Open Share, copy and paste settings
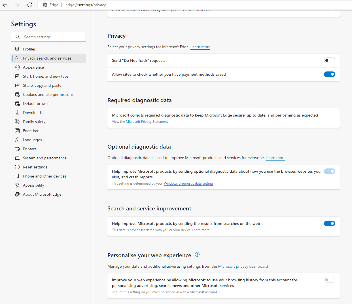The height and width of the screenshot is (304, 352). (x=48, y=85)
